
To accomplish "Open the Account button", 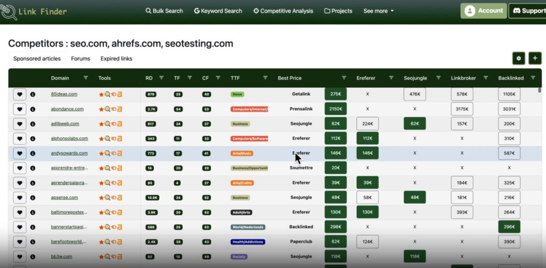I will tap(483, 11).
